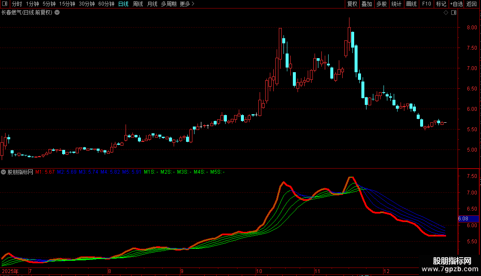Click the 标记 mark button
The height and width of the screenshot is (276, 481).
pyautogui.click(x=441, y=4)
